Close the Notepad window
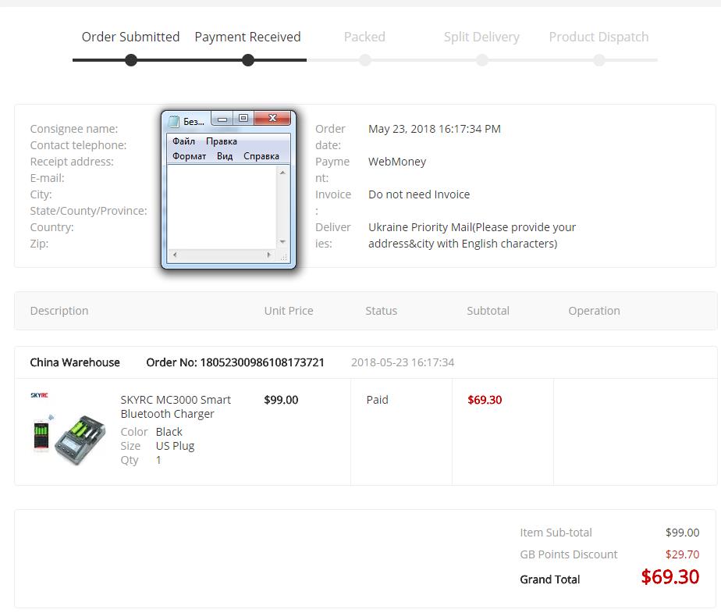 pos(272,118)
